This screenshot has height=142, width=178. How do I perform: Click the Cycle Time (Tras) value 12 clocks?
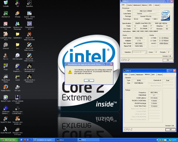click(x=154, y=106)
